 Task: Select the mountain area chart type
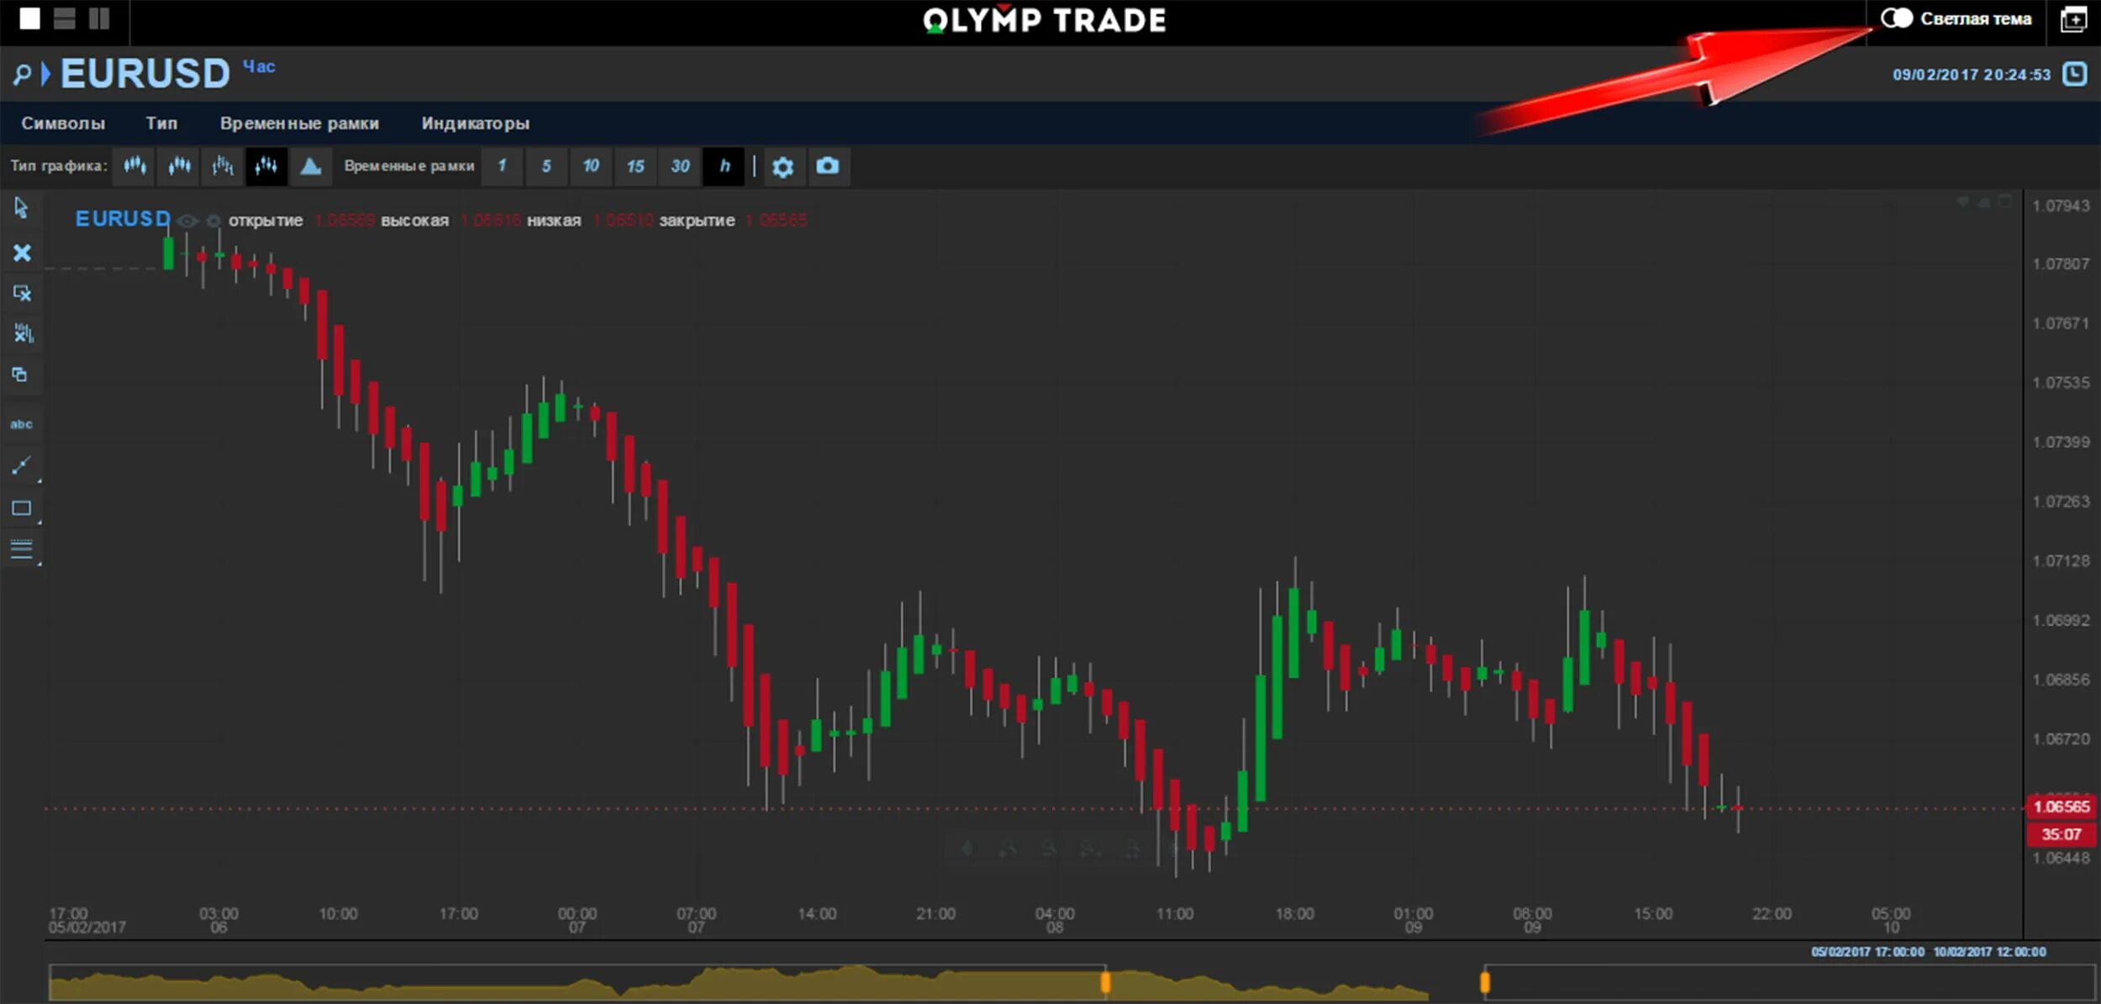(310, 166)
